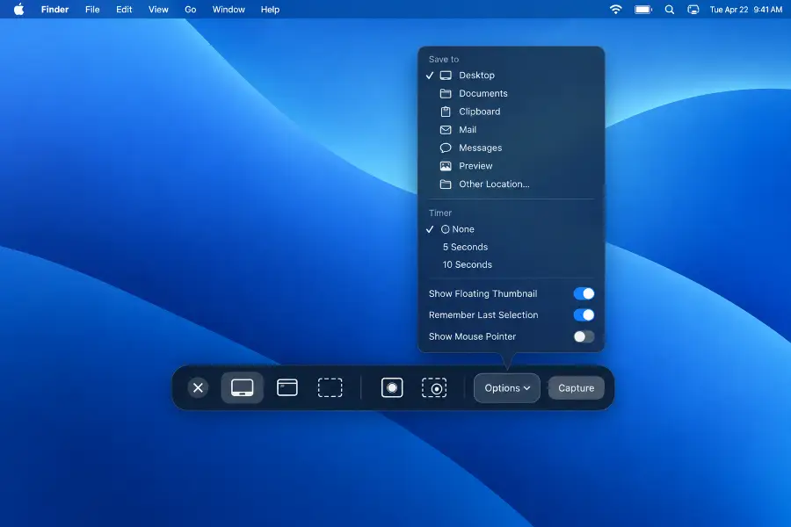Enable Show Mouse Pointer switch

click(584, 336)
